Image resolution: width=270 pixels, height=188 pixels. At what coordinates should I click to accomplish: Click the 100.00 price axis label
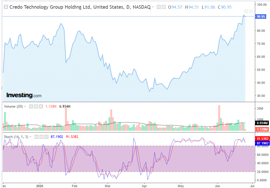pos(262,5)
